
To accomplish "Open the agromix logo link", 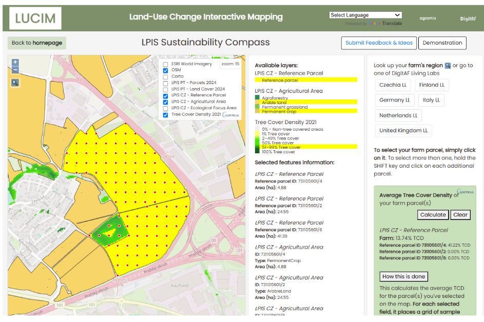I will [427, 18].
